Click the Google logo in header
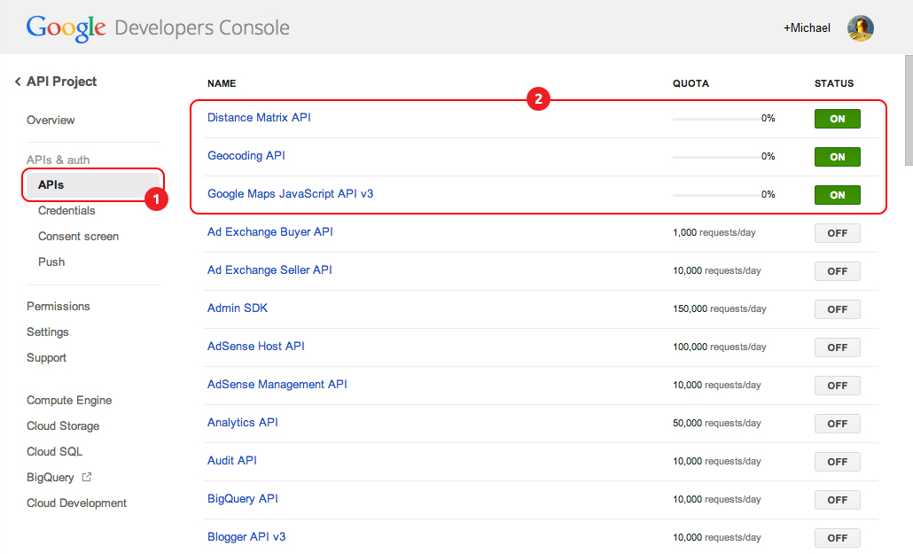Image resolution: width=913 pixels, height=554 pixels. point(66,28)
